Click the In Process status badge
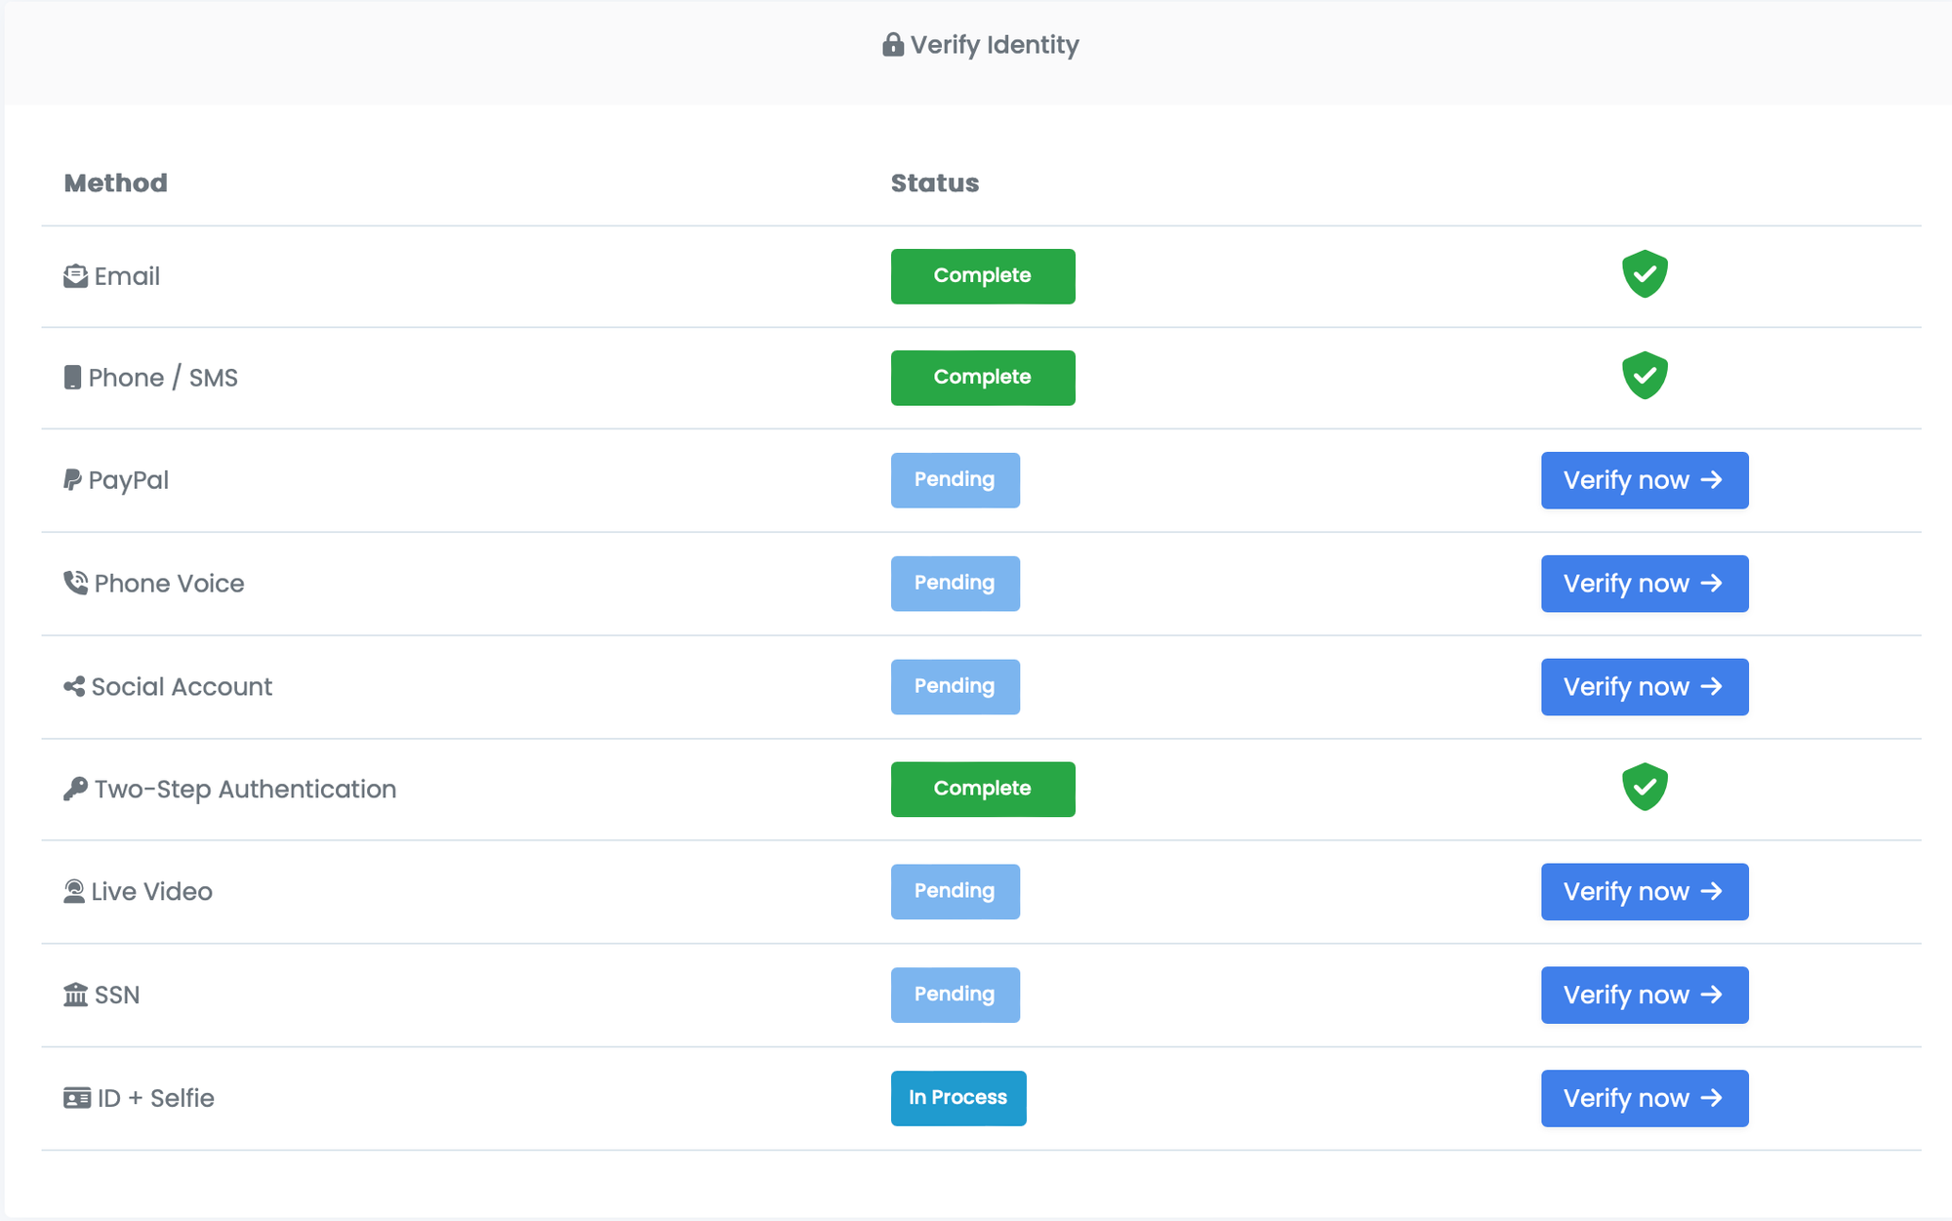The height and width of the screenshot is (1221, 1952). (957, 1098)
